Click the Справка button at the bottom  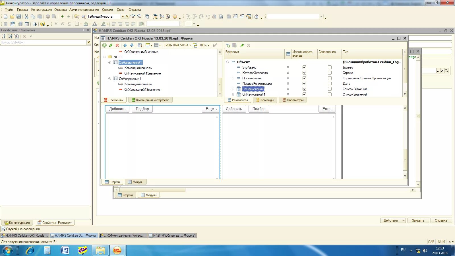441,220
